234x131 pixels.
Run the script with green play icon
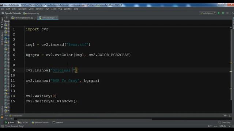tap(219, 13)
